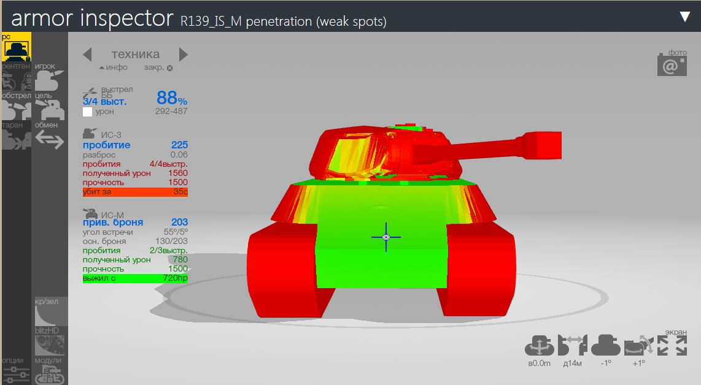The height and width of the screenshot is (385, 701).
Task: Toggle the blitzHD texture mode
Action: [50, 341]
